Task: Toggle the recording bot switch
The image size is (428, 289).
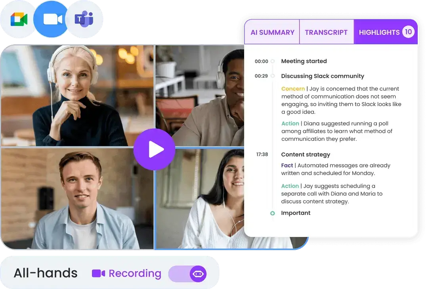Action: tap(187, 274)
